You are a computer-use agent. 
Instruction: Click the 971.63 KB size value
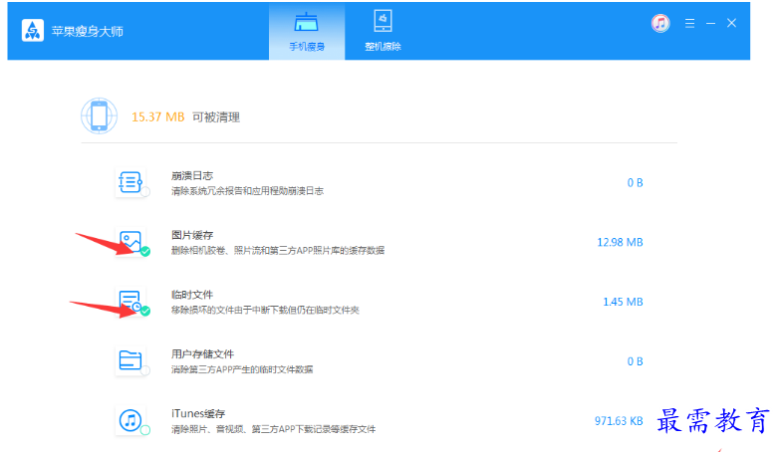pos(619,421)
